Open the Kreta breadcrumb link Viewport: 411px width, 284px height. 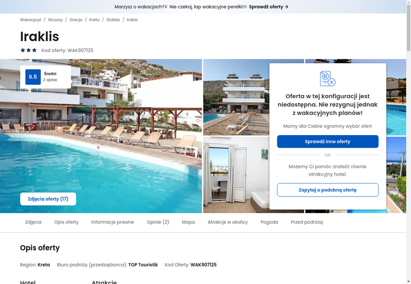95,20
